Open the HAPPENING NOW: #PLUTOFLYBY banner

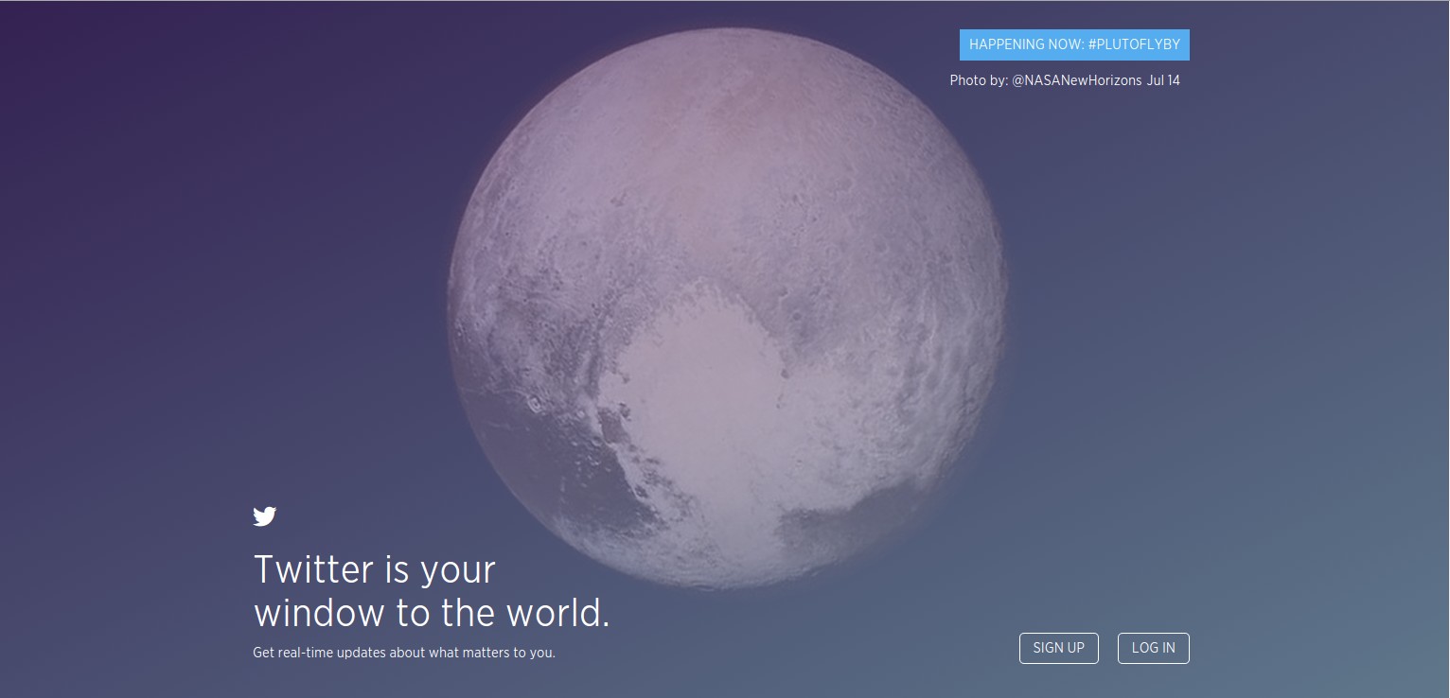click(x=1074, y=44)
